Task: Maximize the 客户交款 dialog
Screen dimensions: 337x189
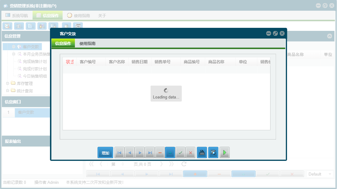Action: (275, 33)
